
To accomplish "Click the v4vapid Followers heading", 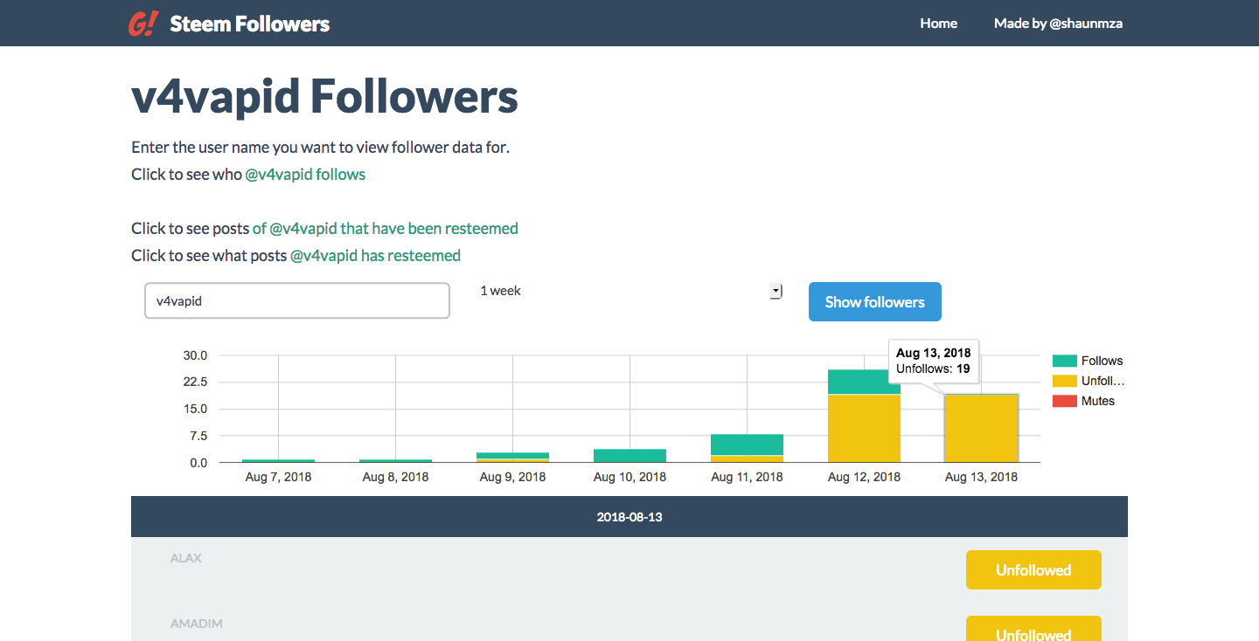I will pos(324,96).
